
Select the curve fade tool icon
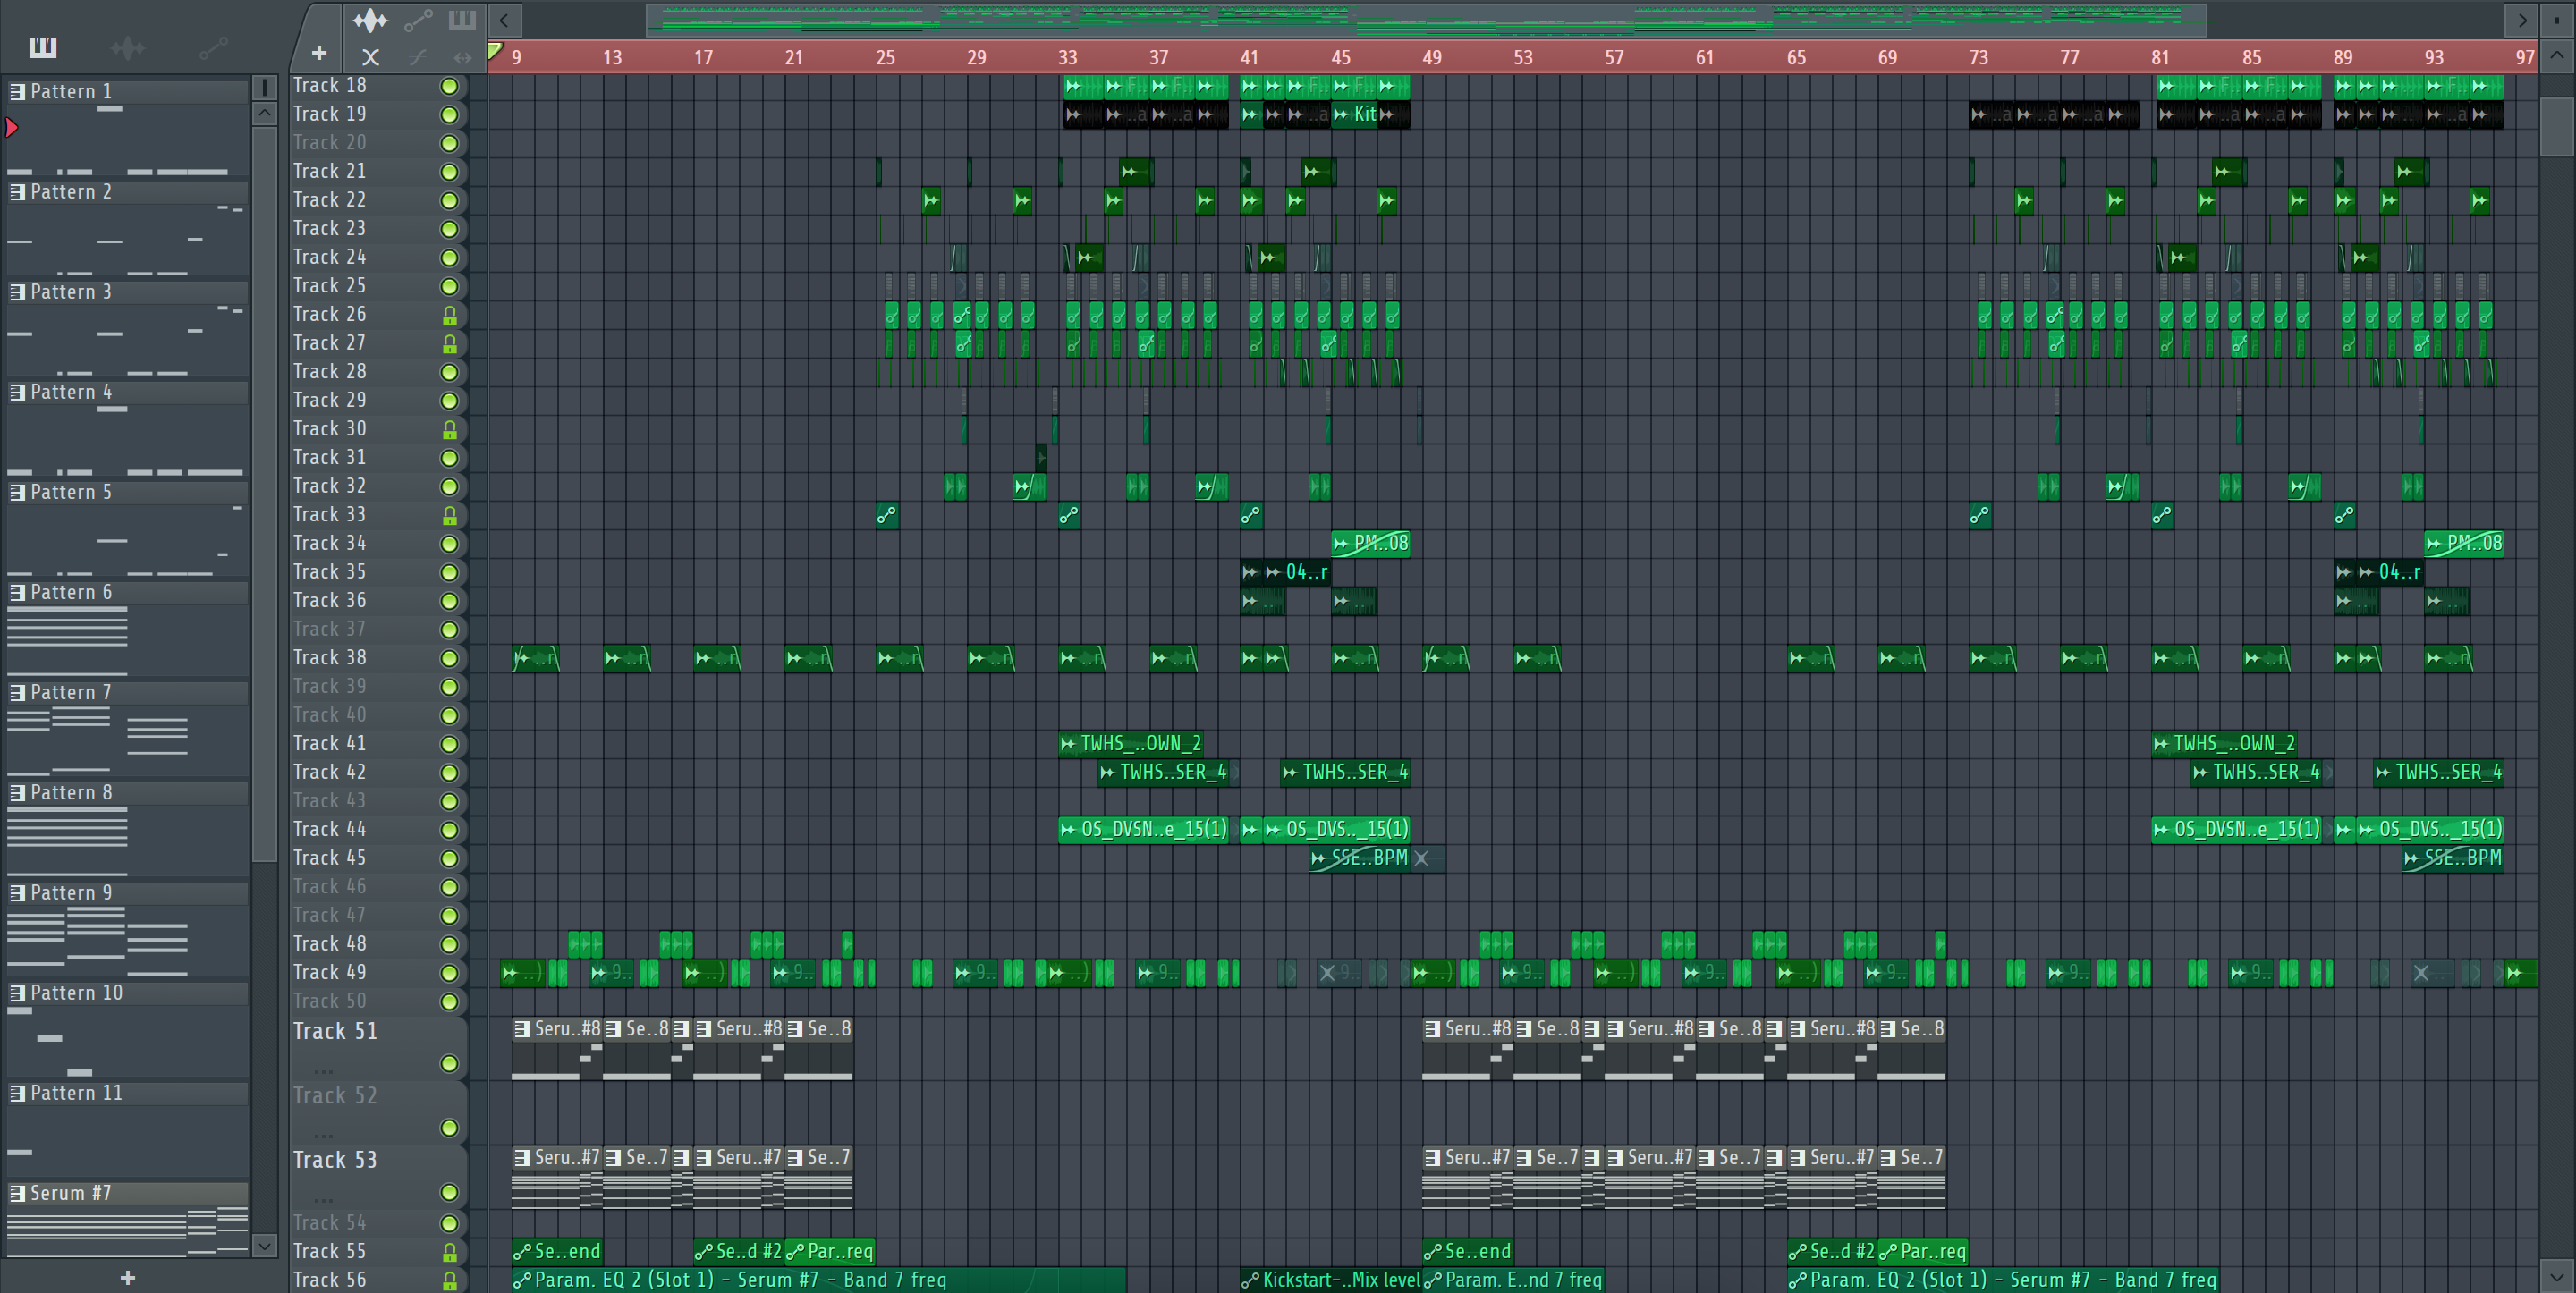tap(418, 57)
